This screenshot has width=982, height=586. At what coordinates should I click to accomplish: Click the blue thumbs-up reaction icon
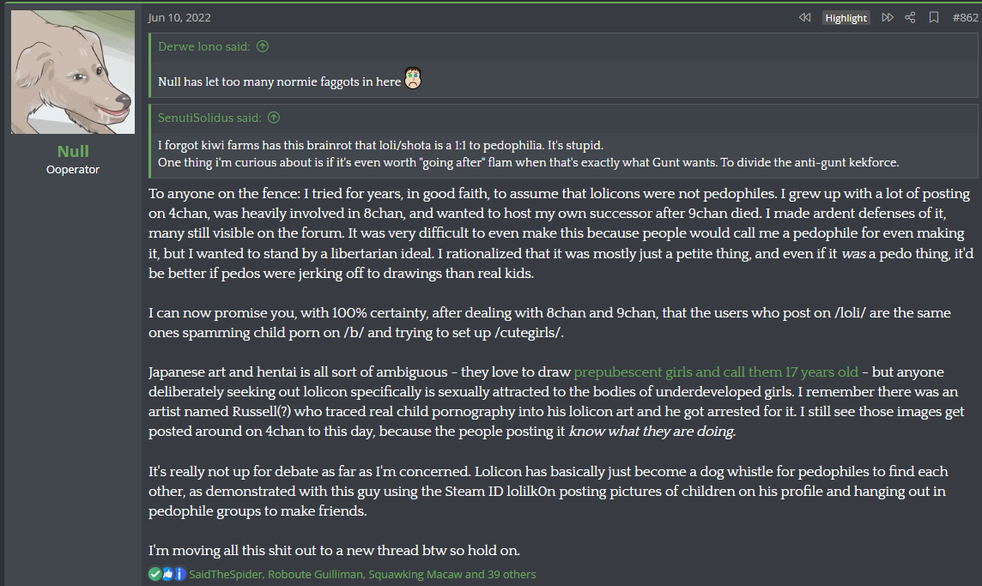167,574
